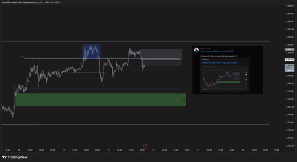This screenshot has width=297, height=162.
Task: Open the tradingview.com URL in the message
Action: 217,51
